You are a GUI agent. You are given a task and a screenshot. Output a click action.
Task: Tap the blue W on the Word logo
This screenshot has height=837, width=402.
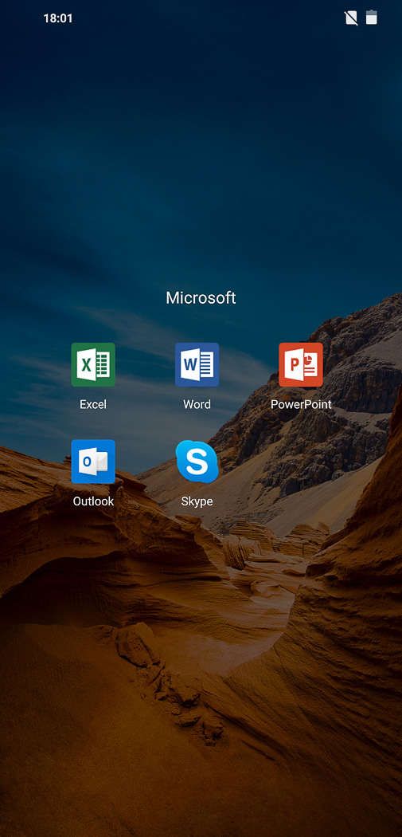coord(189,365)
